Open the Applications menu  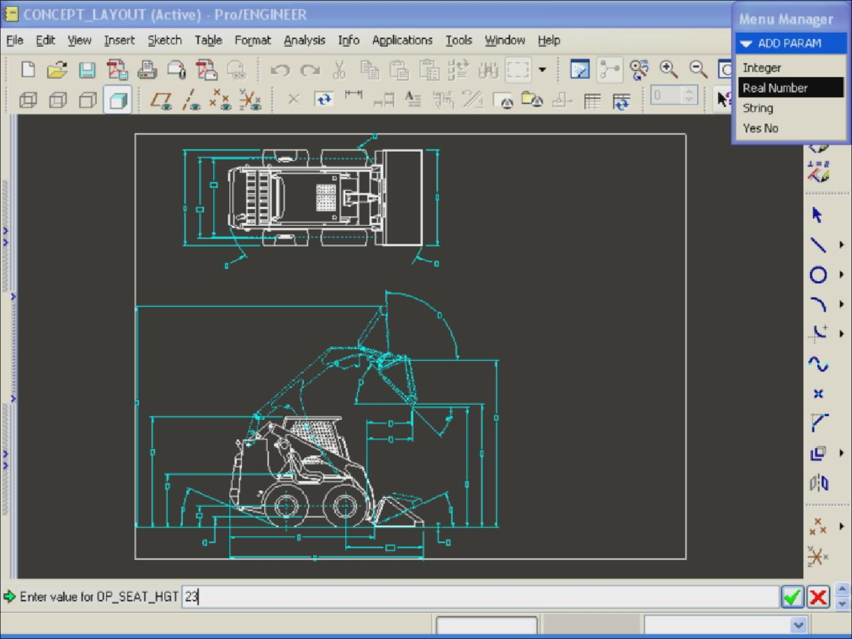click(x=402, y=40)
